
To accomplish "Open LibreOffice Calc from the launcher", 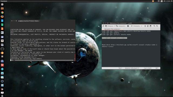I will (x=2, y=25).
